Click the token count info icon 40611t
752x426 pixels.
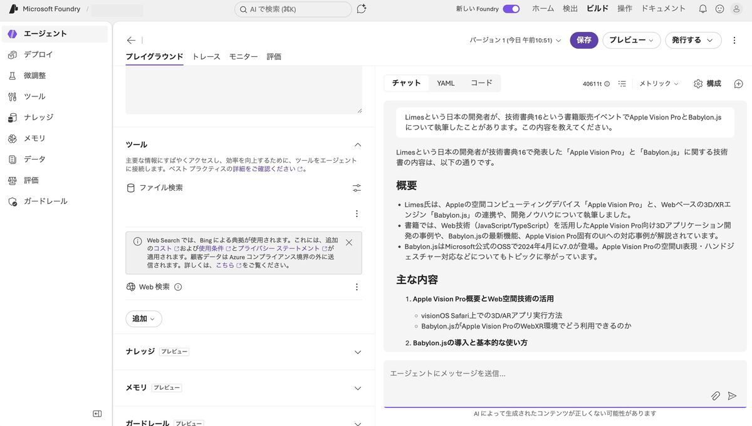(607, 84)
